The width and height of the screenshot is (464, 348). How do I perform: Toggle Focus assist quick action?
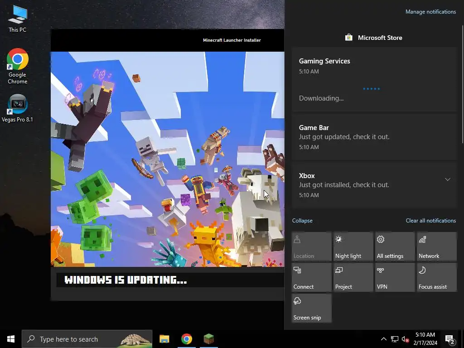coord(437,277)
